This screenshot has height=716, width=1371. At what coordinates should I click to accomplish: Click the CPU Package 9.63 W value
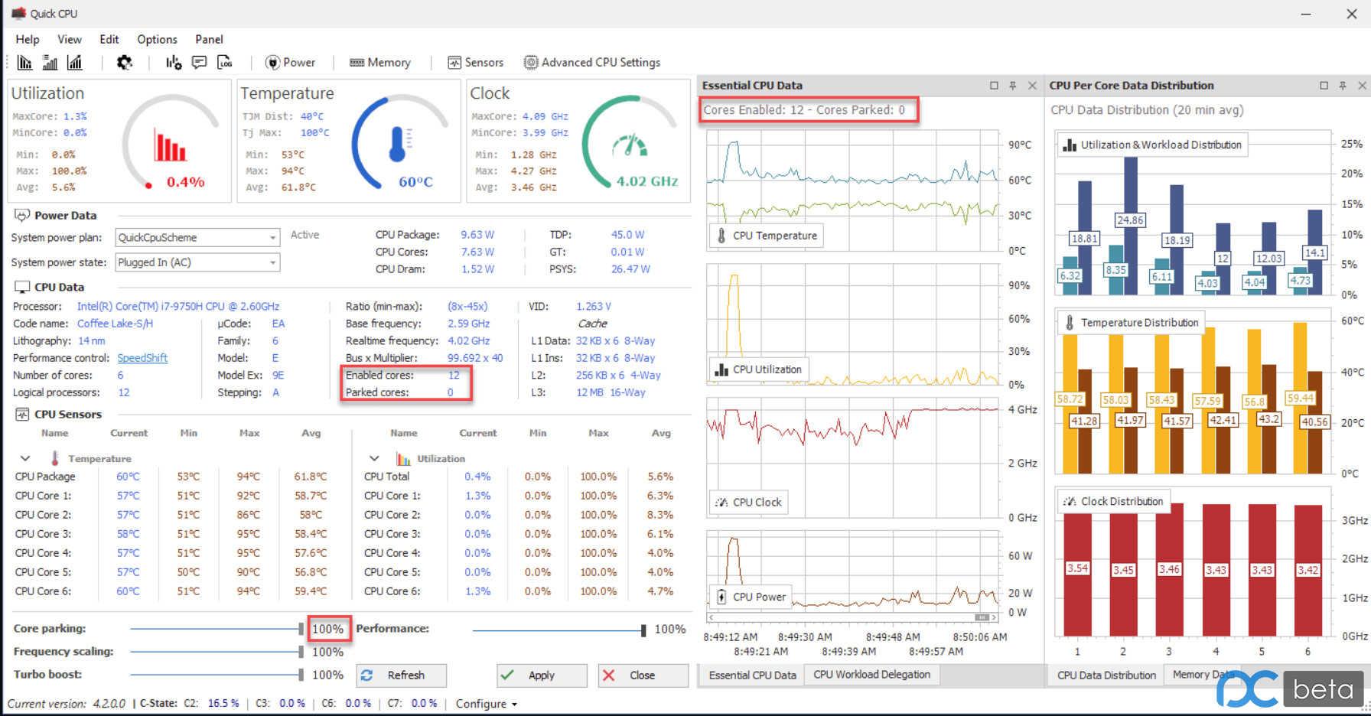tap(477, 235)
